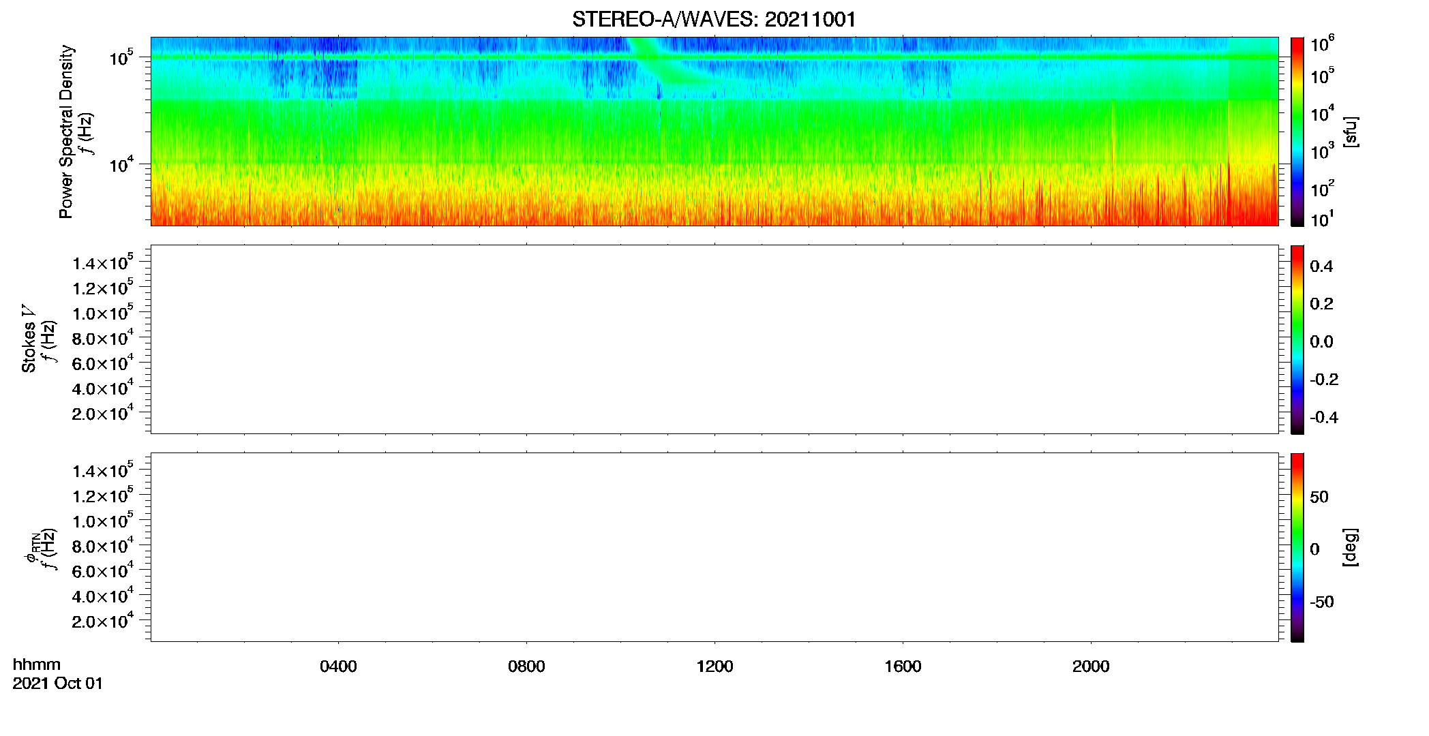Select the [deg] units label
The height and width of the screenshot is (736, 1429).
click(x=1351, y=547)
